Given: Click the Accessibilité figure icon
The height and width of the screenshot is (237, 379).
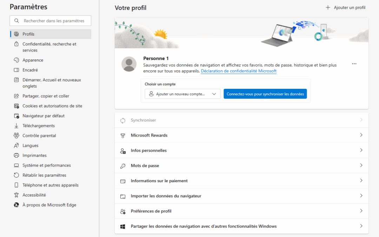Looking at the screenshot, I should coord(16,195).
